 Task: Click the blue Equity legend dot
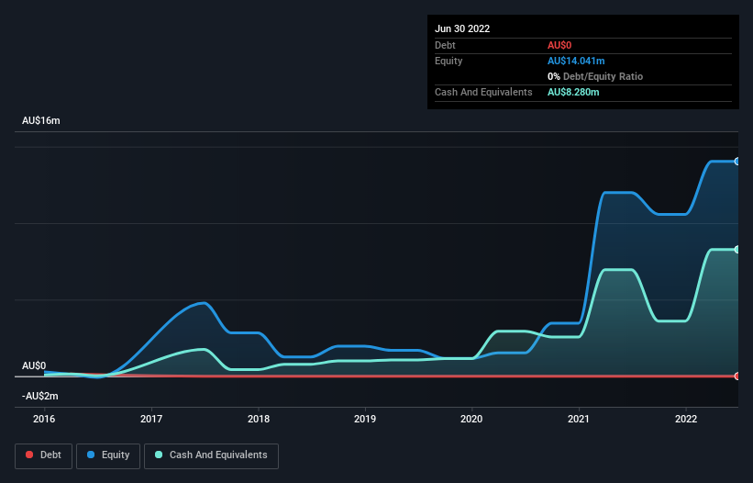(91, 455)
